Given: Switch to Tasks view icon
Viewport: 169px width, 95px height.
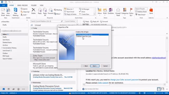Looking at the screenshot, I should (18, 89).
